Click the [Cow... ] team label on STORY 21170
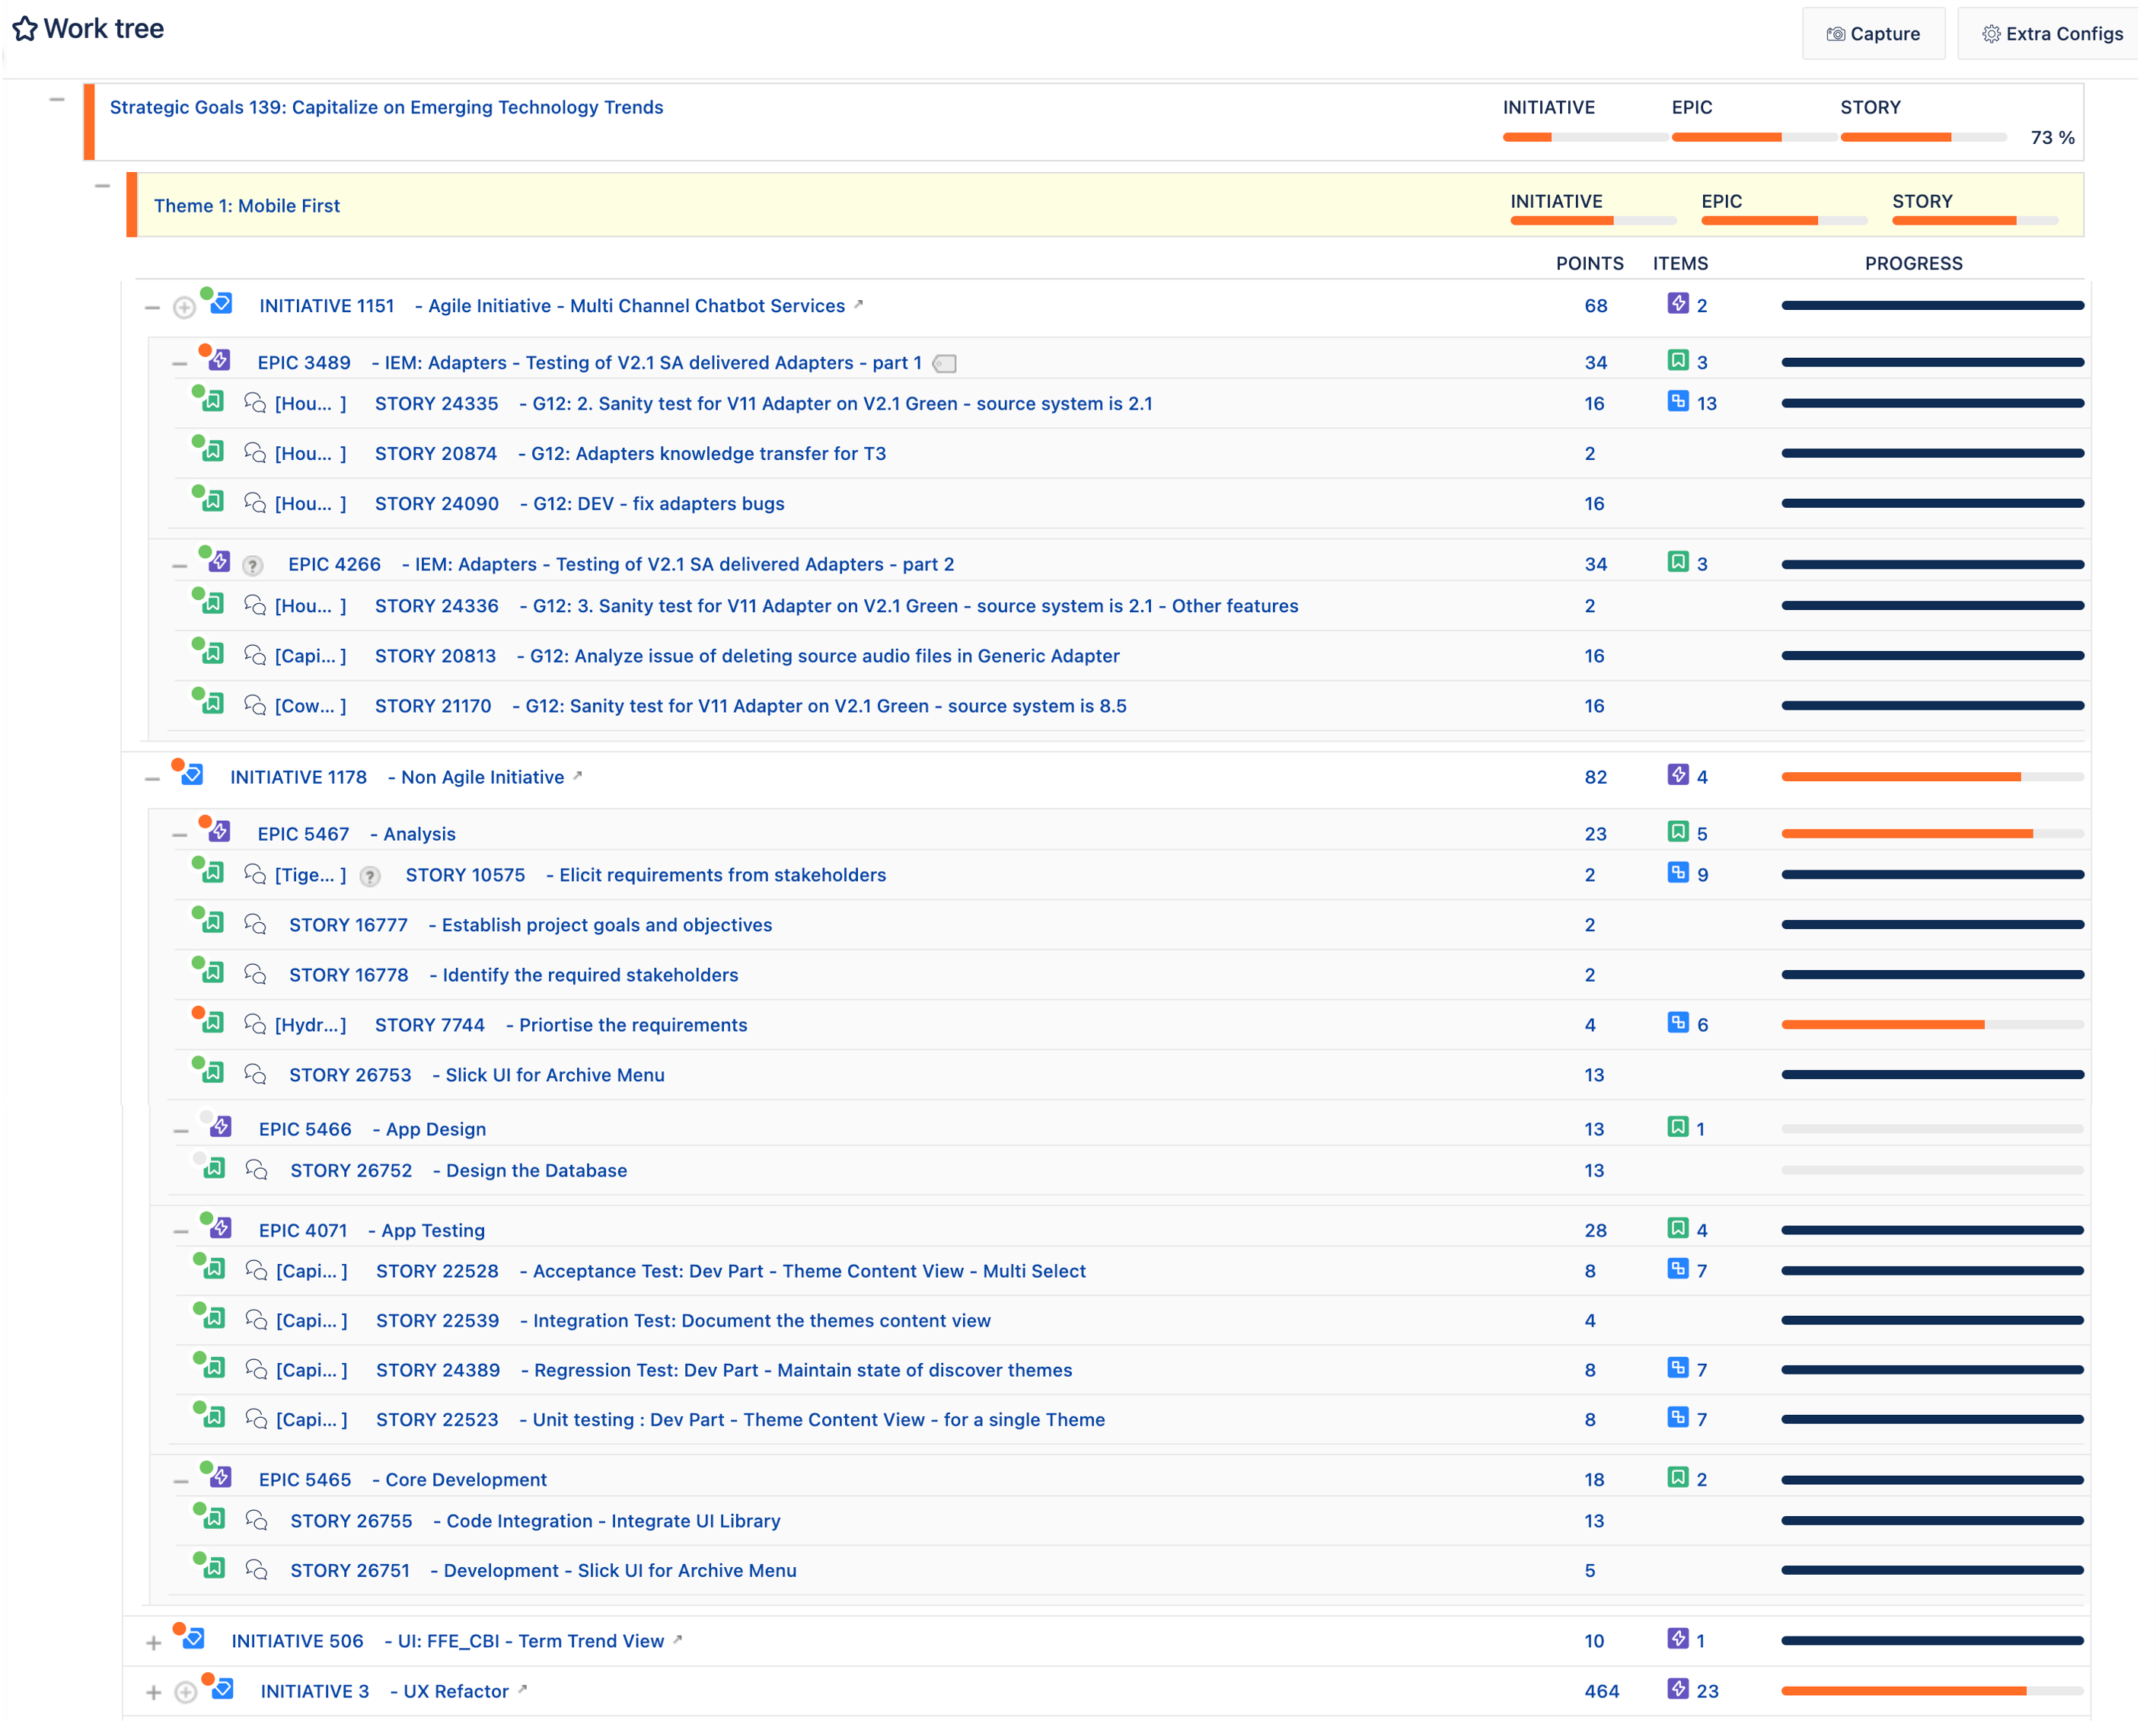 (313, 712)
